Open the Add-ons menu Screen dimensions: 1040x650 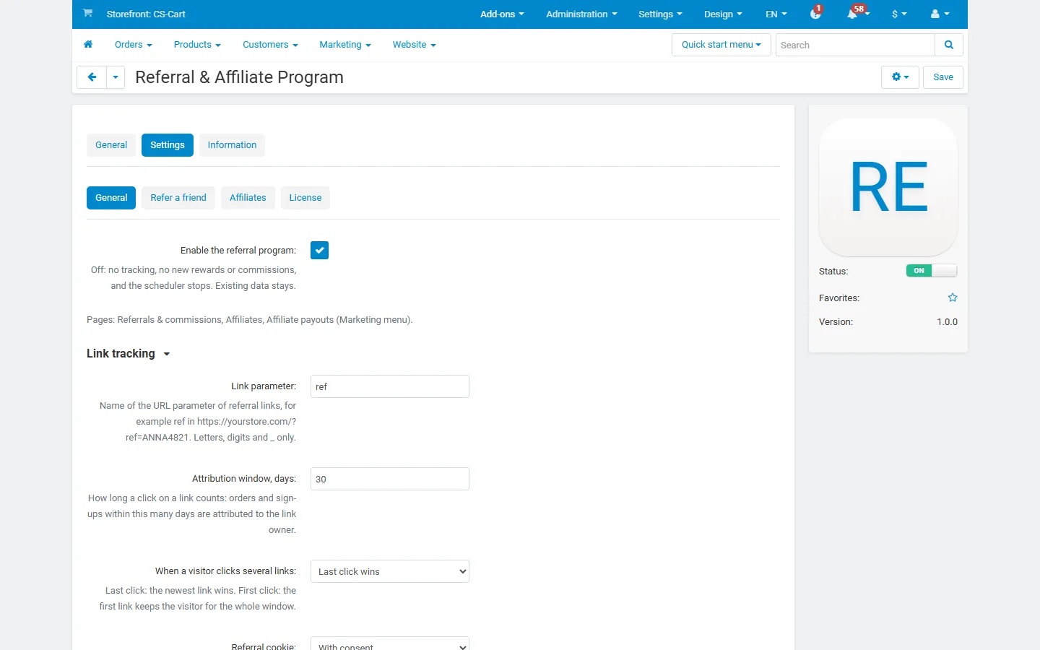tap(502, 14)
